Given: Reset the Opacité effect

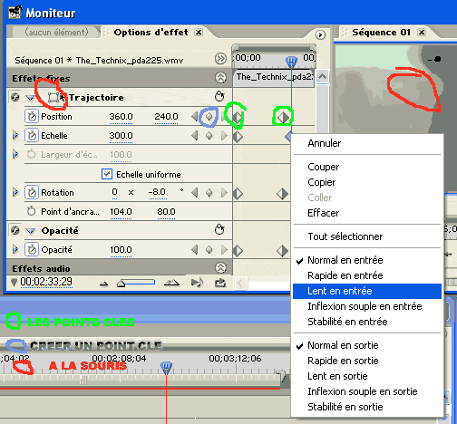Looking at the screenshot, I should [219, 230].
